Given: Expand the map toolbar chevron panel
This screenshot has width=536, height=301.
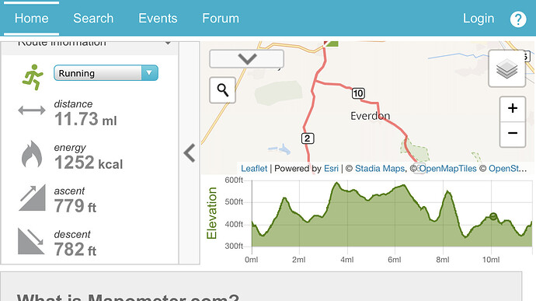Looking at the screenshot, I should pyautogui.click(x=246, y=59).
